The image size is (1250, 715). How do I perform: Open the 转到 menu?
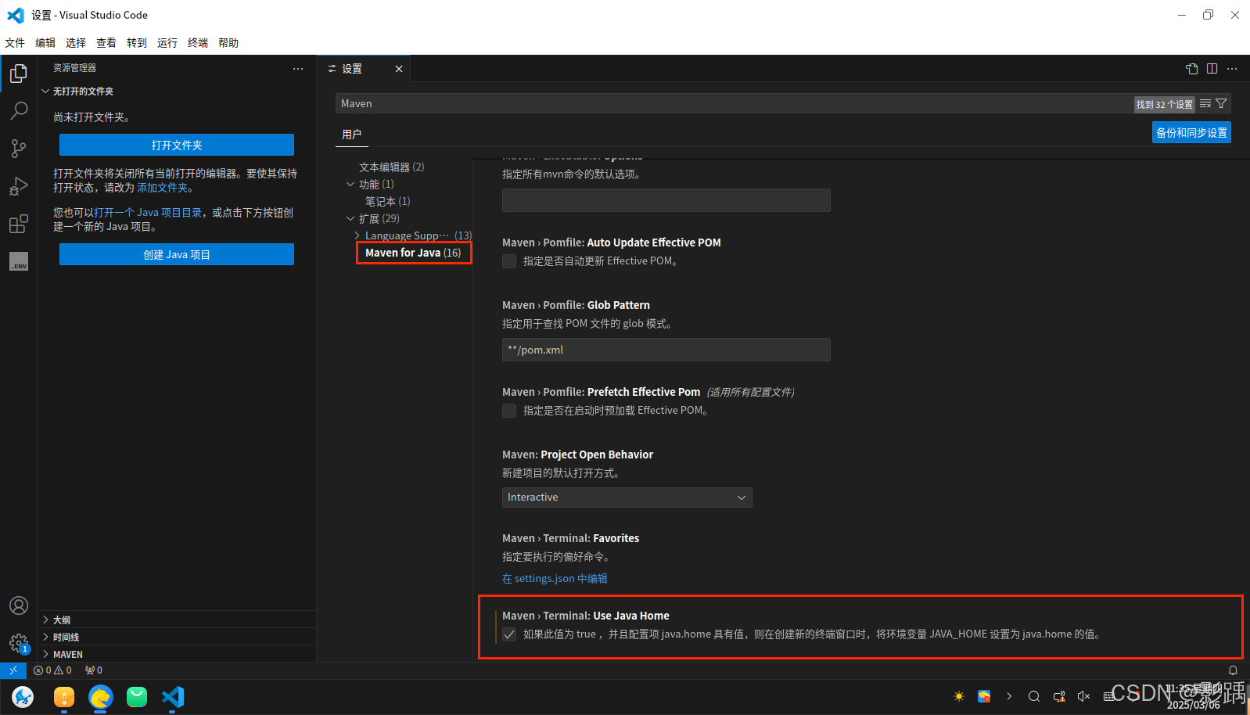137,43
